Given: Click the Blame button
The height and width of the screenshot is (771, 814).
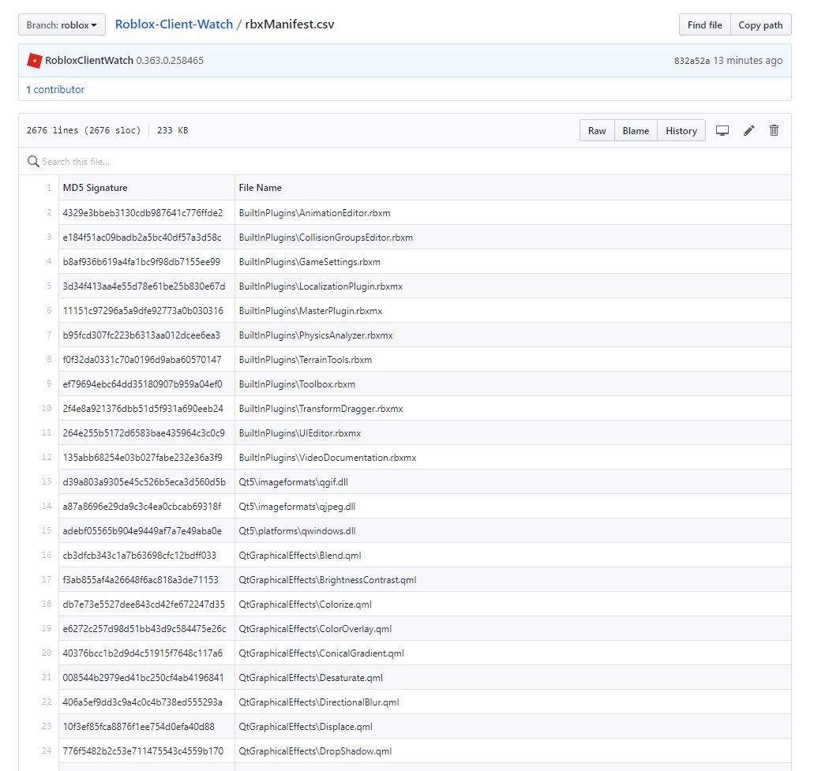Looking at the screenshot, I should [x=636, y=131].
